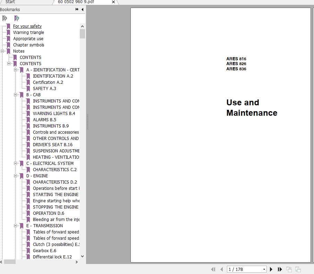Viewport: 314px width, 274px height.
Task: Open the page number dropdown
Action: tap(264, 269)
